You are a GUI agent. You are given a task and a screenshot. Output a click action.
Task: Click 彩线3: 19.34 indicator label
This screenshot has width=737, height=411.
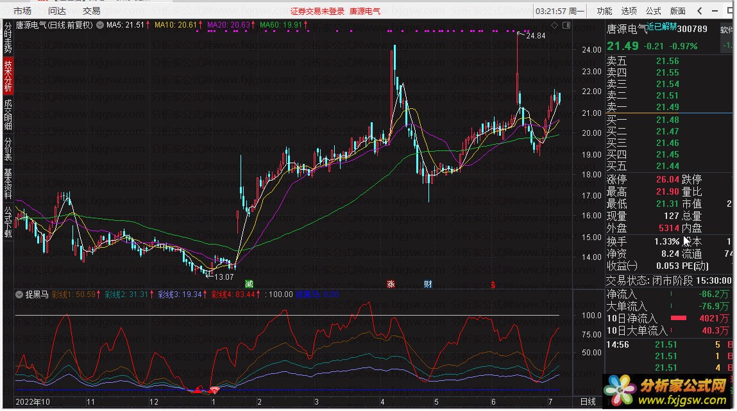[x=180, y=294]
